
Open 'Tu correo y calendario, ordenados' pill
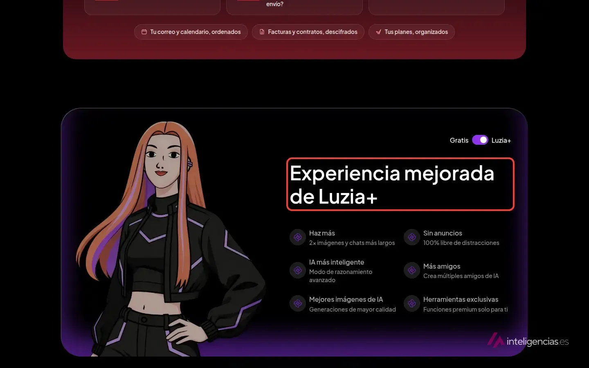191,32
